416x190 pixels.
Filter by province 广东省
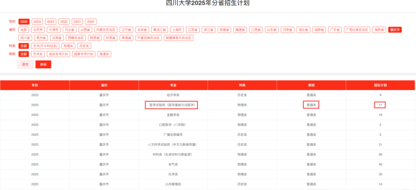[x=335, y=30]
